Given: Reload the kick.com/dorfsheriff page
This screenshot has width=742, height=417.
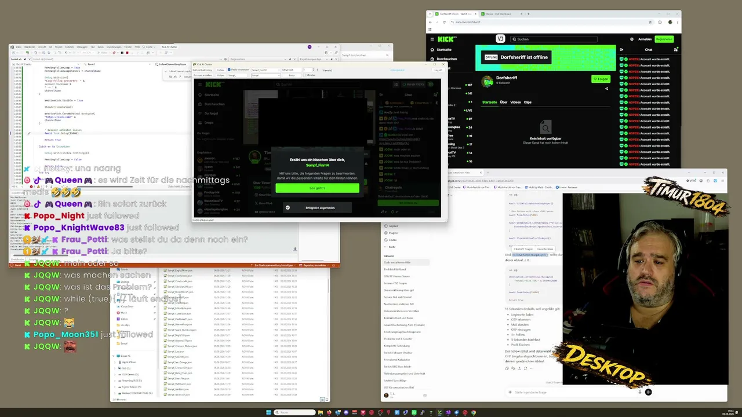Looking at the screenshot, I should pos(444,22).
